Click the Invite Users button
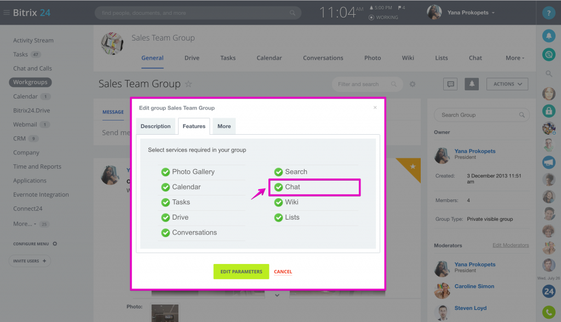Image resolution: width=561 pixels, height=322 pixels. (30, 261)
